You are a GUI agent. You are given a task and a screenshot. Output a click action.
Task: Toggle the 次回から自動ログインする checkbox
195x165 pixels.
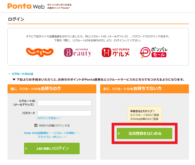click(x=36, y=125)
